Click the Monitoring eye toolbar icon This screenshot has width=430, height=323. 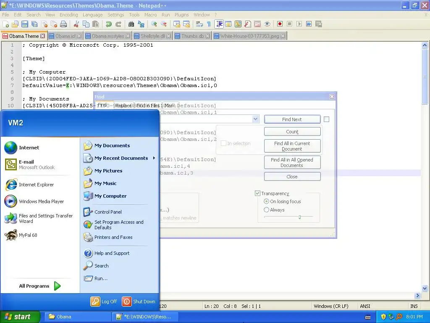point(267,24)
